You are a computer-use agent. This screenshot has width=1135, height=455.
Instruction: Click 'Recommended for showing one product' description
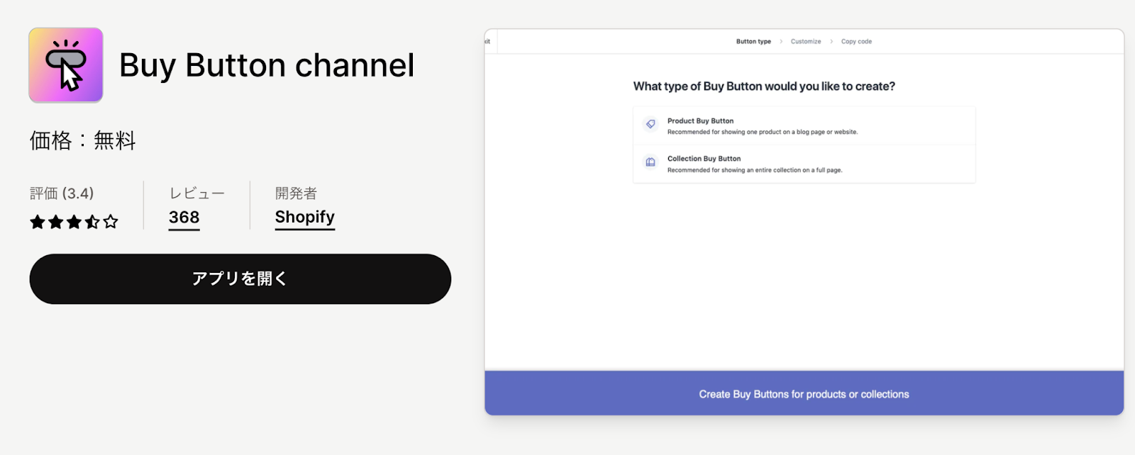click(x=763, y=133)
